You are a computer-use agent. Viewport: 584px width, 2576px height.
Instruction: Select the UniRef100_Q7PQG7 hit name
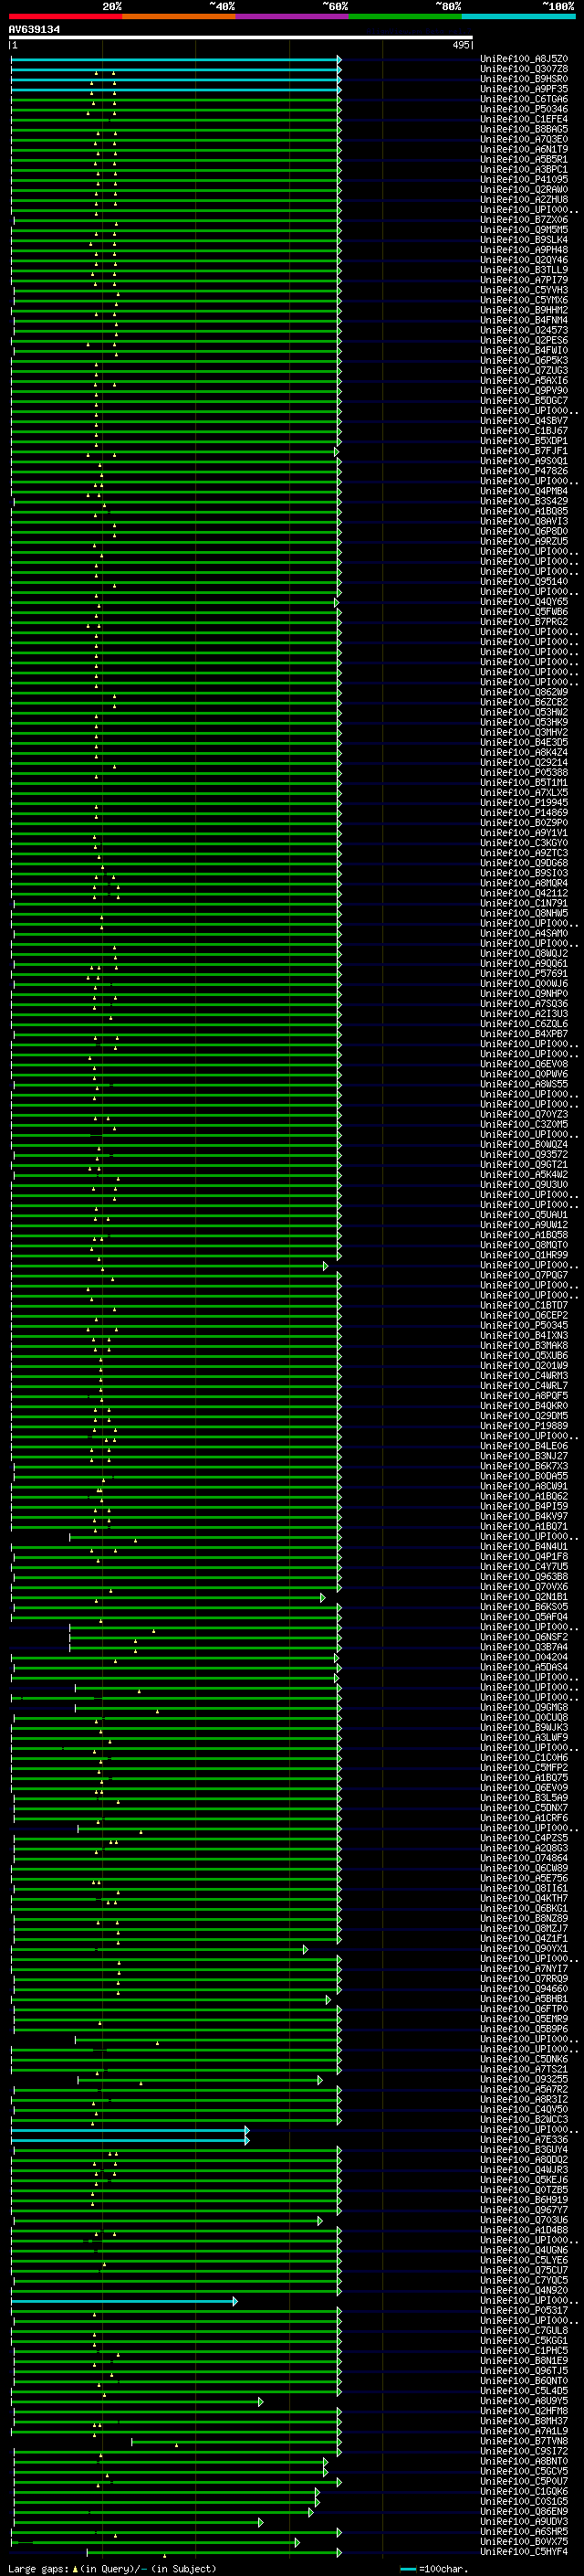point(524,1275)
